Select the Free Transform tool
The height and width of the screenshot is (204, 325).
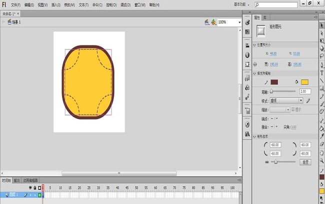321,40
